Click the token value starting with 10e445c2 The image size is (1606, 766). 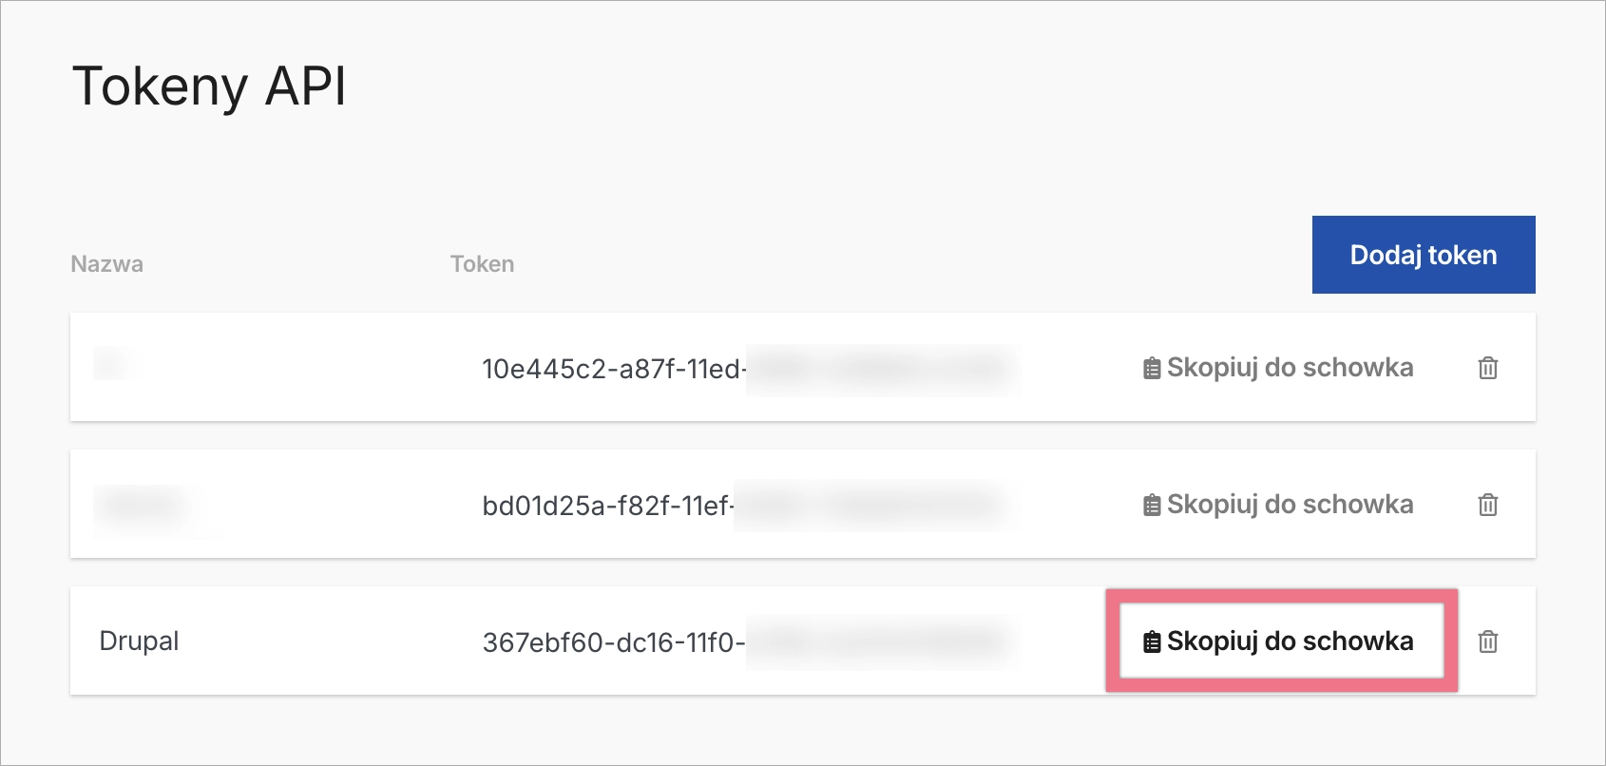pyautogui.click(x=613, y=368)
